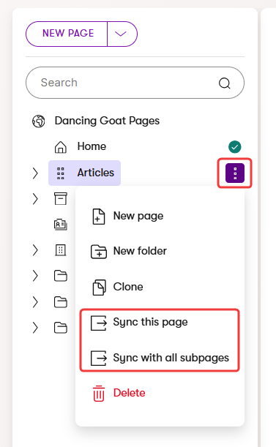Viewport: 276px width, 447px height.
Task: Expand the first folder chevron
Action: click(x=35, y=276)
